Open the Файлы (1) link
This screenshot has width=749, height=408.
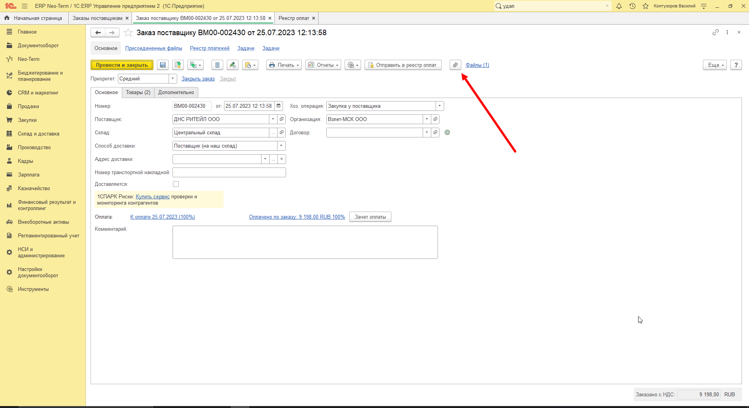coord(477,65)
